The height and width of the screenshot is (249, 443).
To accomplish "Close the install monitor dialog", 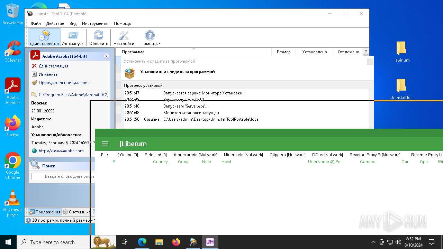I will [x=370, y=61].
